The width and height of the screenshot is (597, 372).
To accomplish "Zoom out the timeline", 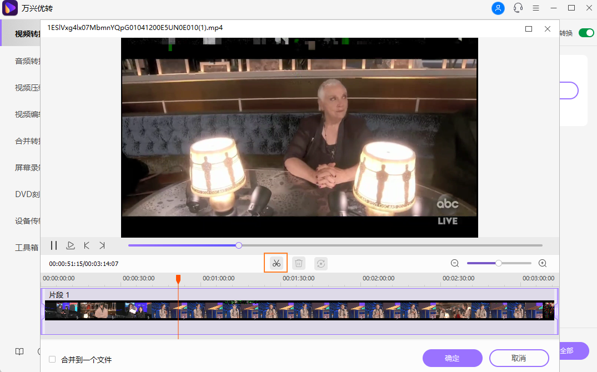I will (455, 263).
